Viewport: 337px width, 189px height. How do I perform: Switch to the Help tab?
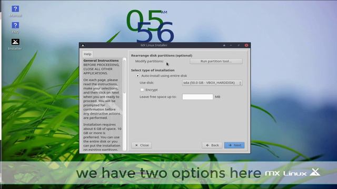pyautogui.click(x=87, y=54)
